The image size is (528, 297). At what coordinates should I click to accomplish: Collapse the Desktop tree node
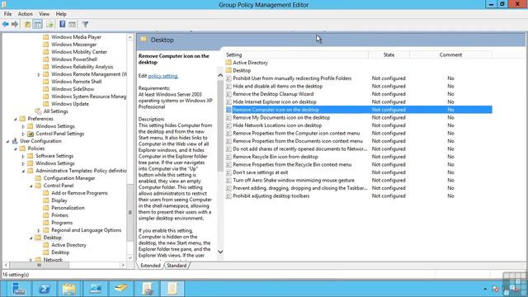coord(31,238)
